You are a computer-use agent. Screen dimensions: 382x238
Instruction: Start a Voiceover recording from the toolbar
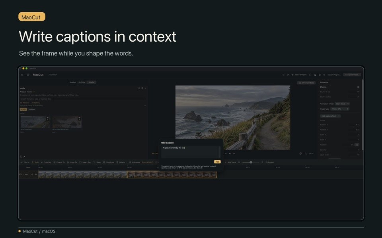[x=134, y=162]
